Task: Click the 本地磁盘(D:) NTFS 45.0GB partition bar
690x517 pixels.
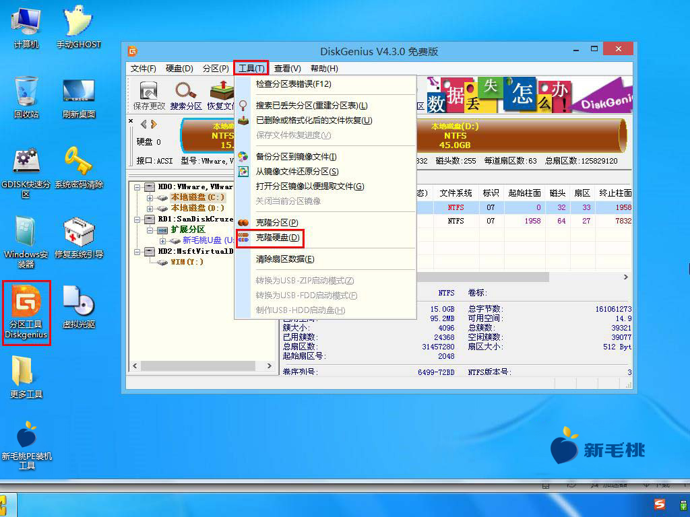Action: click(x=520, y=135)
